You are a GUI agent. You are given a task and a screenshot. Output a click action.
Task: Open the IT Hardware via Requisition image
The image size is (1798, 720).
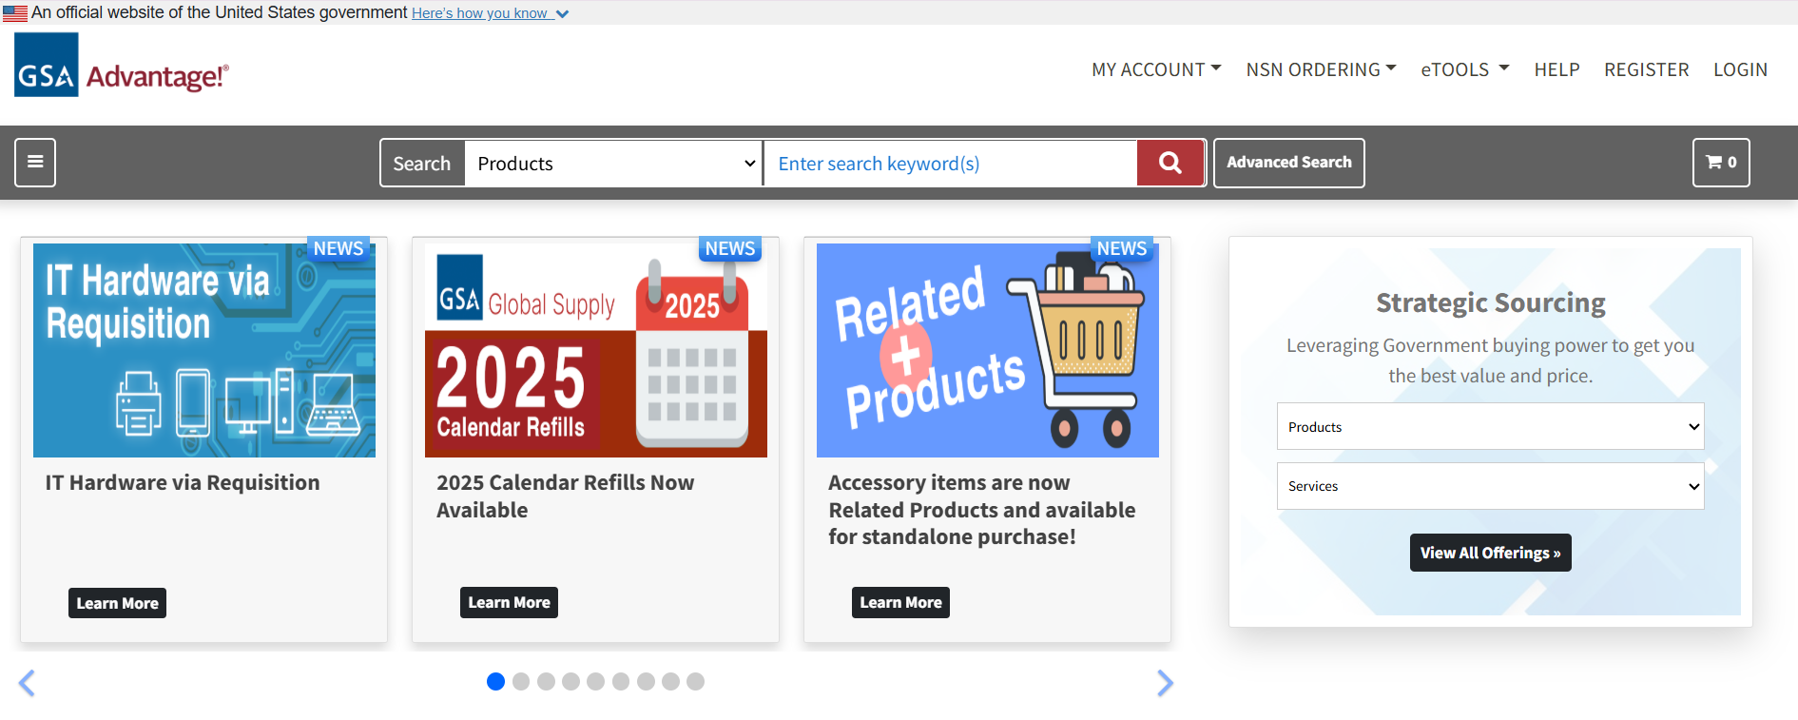point(204,350)
